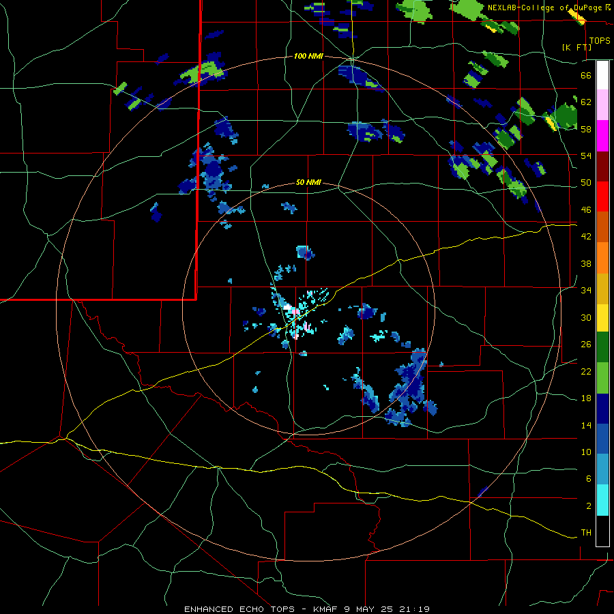Screen dimensions: 614x614
Task: Click the cyan swatch between 2 and 6
Action: (x=602, y=500)
